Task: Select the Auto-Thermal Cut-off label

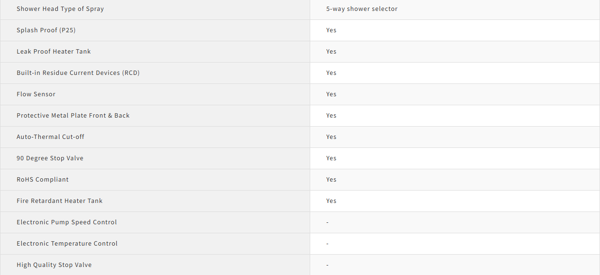Action: [50, 137]
